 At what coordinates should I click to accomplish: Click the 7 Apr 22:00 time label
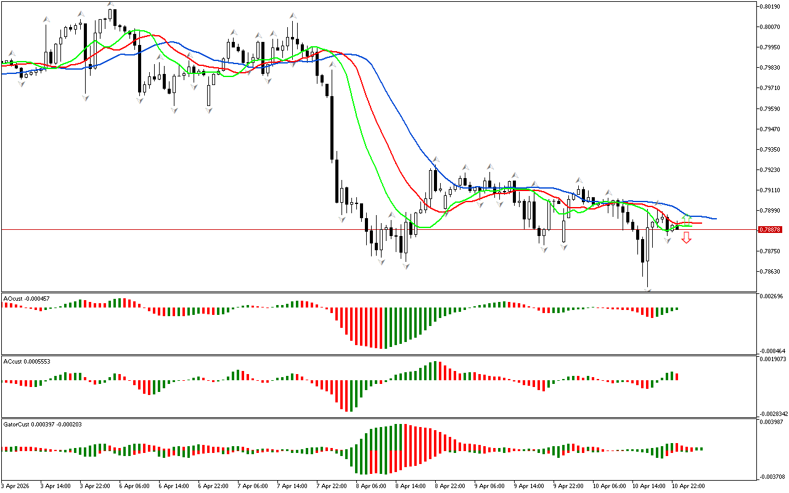coord(332,486)
